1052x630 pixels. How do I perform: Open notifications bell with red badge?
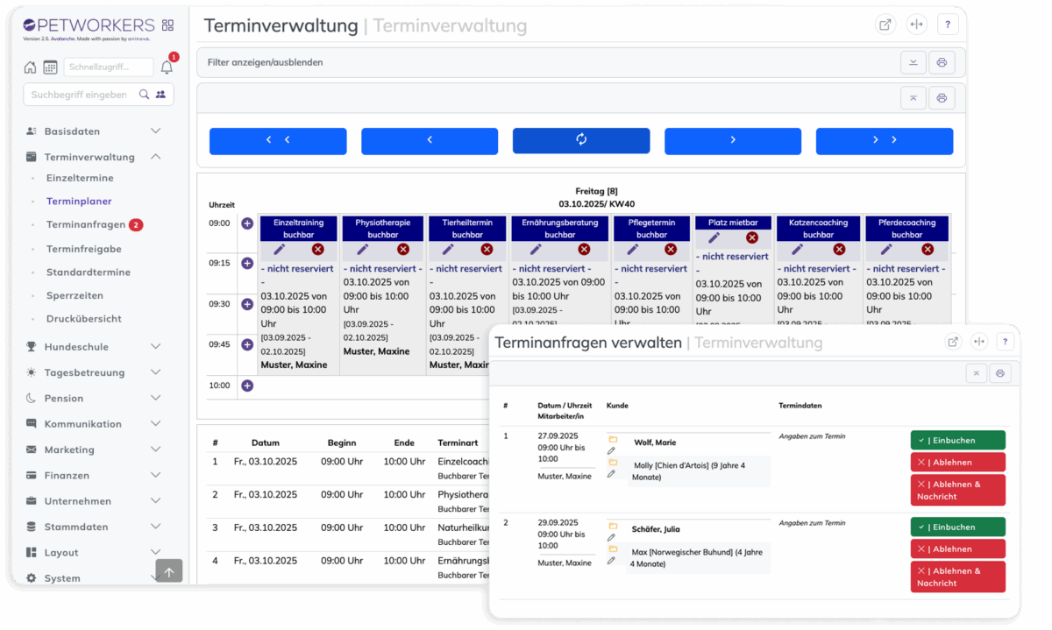pyautogui.click(x=167, y=67)
